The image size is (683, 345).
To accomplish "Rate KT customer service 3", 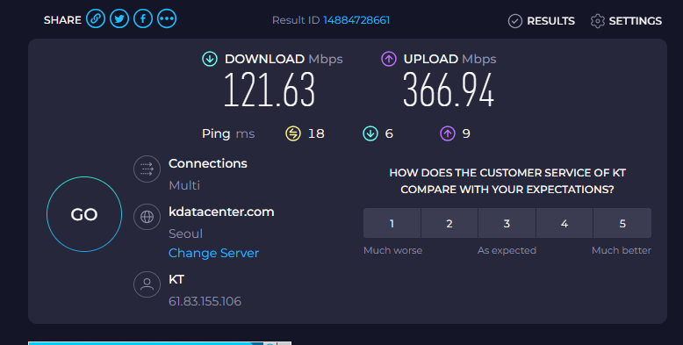I will coord(507,223).
